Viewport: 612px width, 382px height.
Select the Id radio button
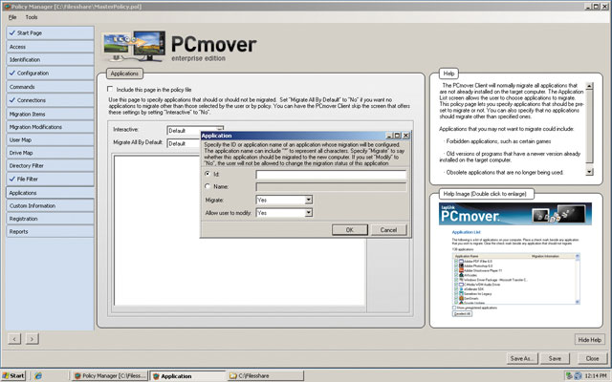(208, 174)
